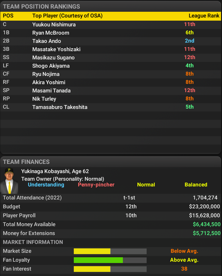
Task: Open closer Tamasaburo Takeshita's profile
Action: 60,107
